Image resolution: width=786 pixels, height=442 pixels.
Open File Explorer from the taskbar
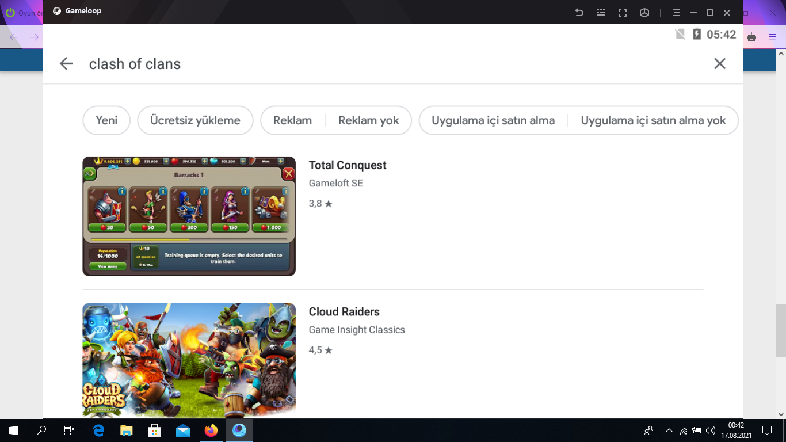127,430
